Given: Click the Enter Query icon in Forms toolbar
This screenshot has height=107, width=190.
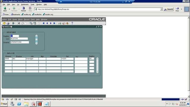Looking at the screenshot, I should point(31,23).
